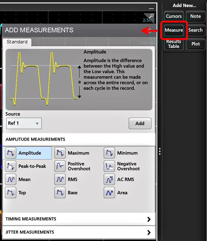Switch to the Standard tab
This screenshot has height=241, width=207.
pos(17,42)
